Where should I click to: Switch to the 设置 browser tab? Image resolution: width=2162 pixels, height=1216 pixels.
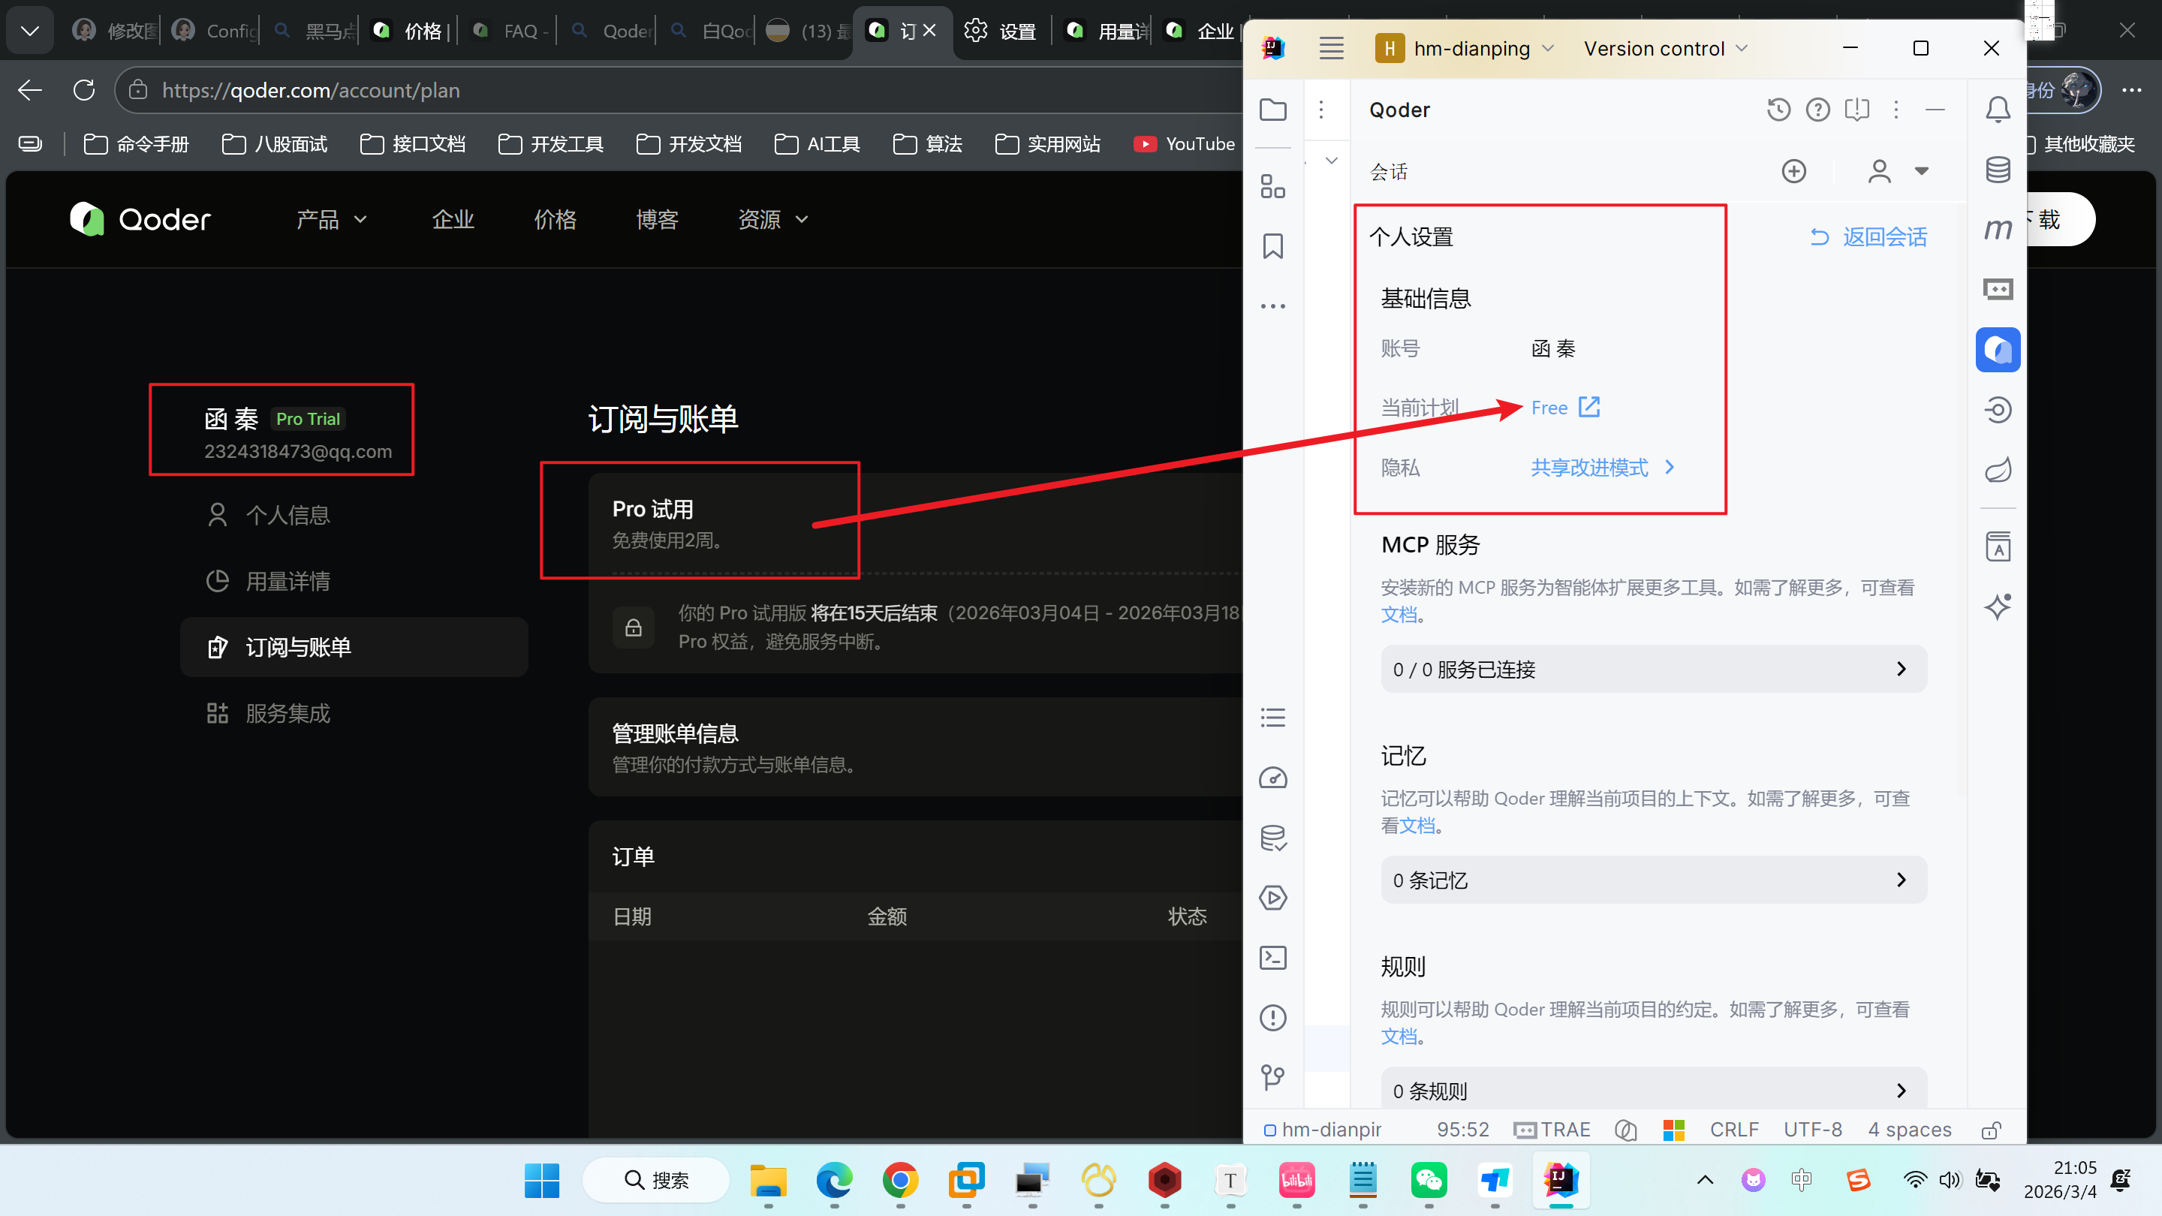coord(1001,31)
